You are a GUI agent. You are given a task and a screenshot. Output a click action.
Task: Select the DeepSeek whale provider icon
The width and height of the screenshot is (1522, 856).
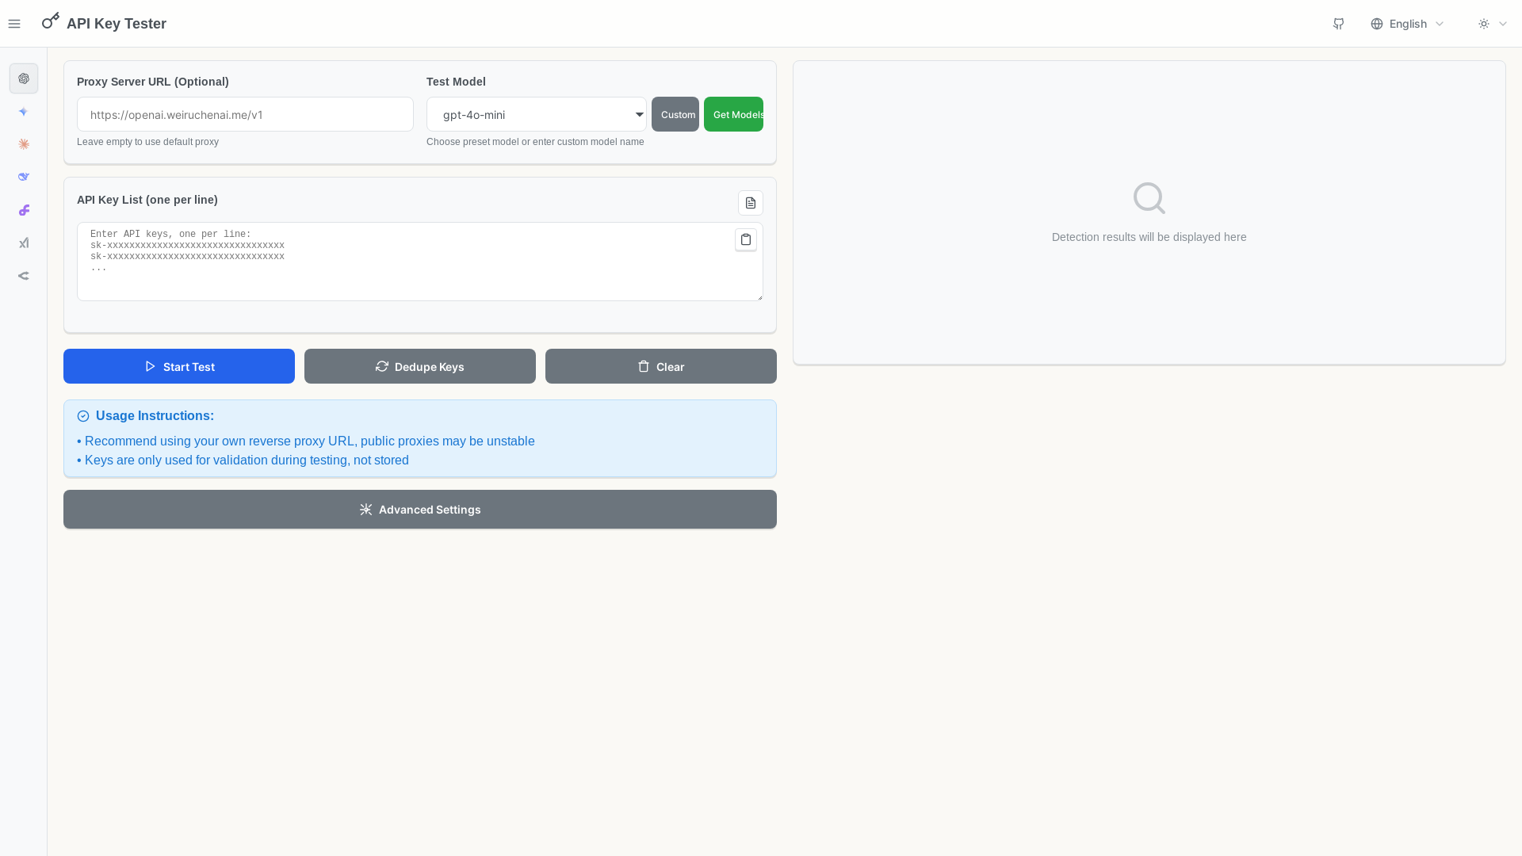(24, 177)
